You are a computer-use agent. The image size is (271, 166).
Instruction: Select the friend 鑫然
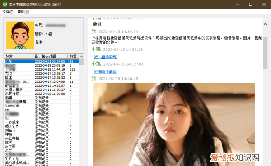42,143
